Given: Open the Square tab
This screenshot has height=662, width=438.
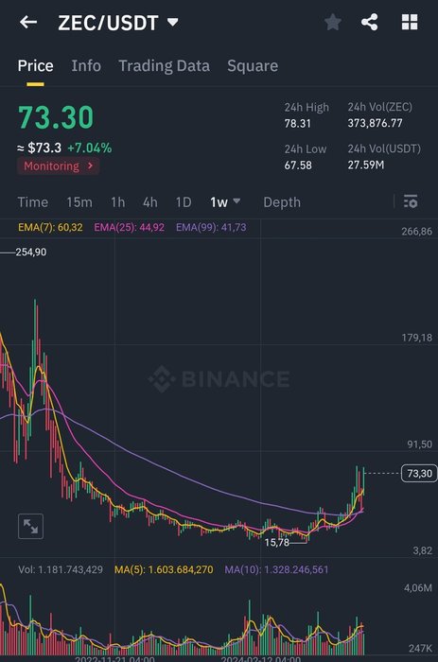Looking at the screenshot, I should [253, 66].
